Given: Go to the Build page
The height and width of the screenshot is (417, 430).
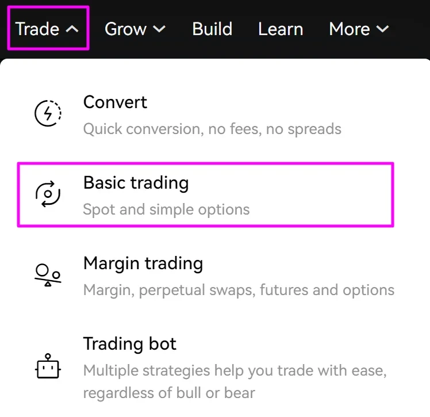Looking at the screenshot, I should click(212, 29).
